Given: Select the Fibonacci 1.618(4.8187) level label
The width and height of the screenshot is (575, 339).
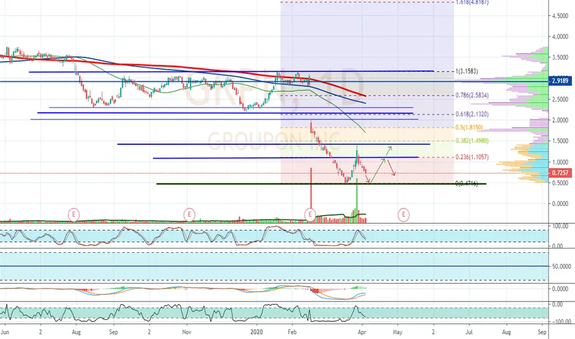Looking at the screenshot, I should tap(472, 2).
